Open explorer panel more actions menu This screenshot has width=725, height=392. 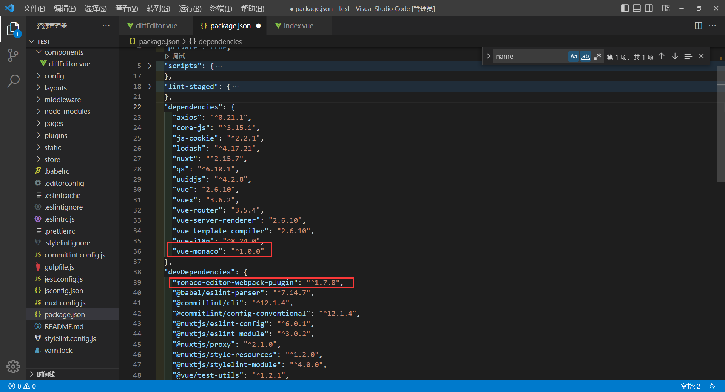click(x=106, y=26)
